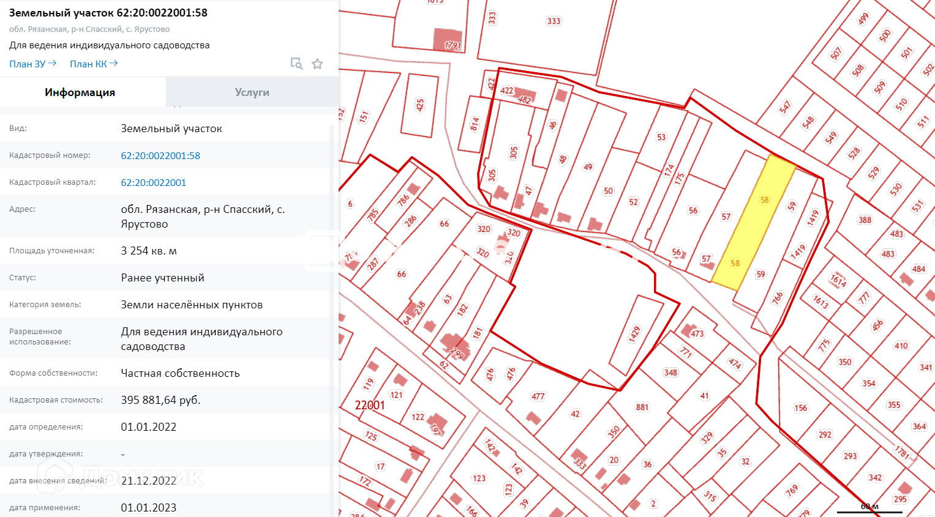Click parcel 50 on the map
The height and width of the screenshot is (517, 935).
pyautogui.click(x=608, y=191)
